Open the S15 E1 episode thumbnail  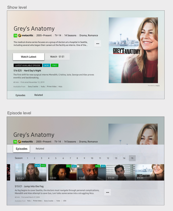click(x=31, y=172)
